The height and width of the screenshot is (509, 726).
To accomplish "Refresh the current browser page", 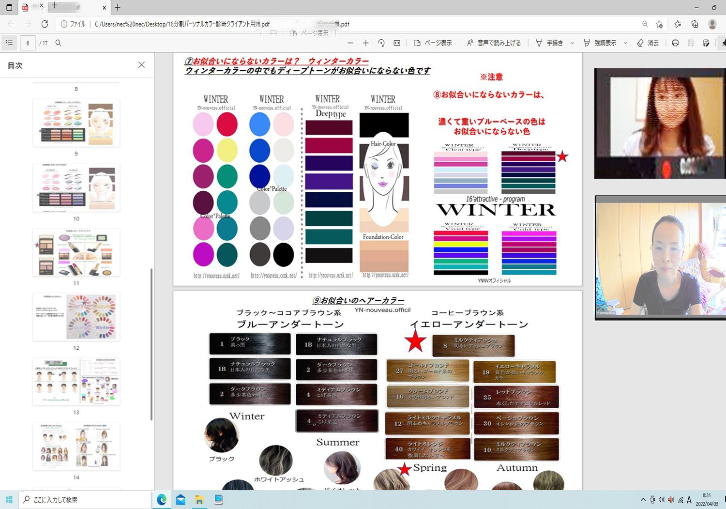I will [45, 24].
